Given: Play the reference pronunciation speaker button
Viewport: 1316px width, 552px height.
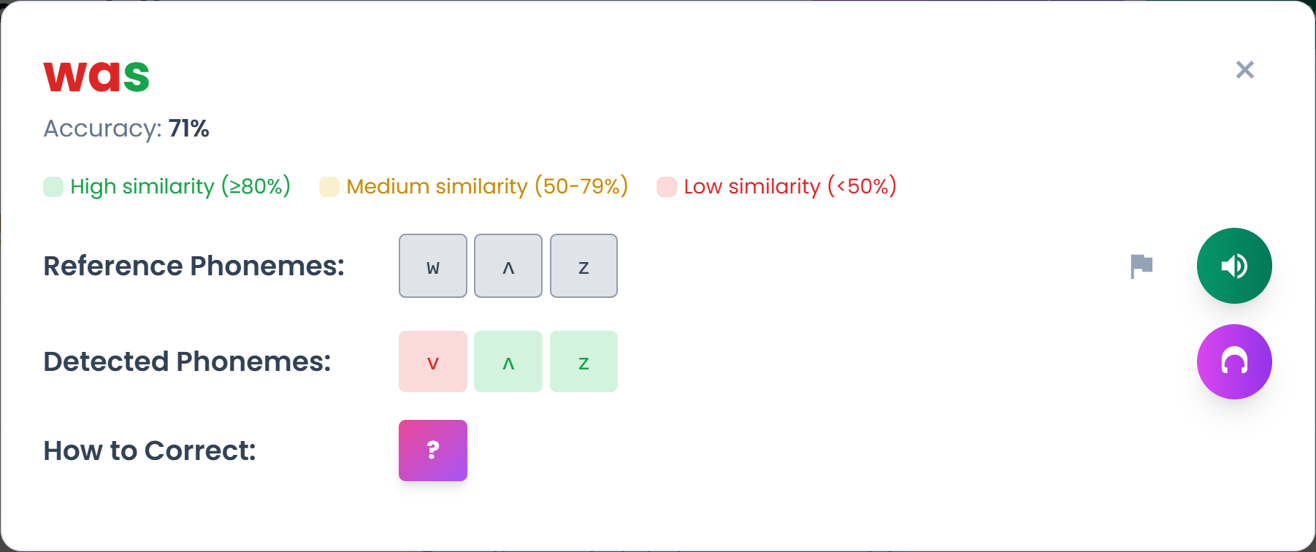Looking at the screenshot, I should point(1234,266).
